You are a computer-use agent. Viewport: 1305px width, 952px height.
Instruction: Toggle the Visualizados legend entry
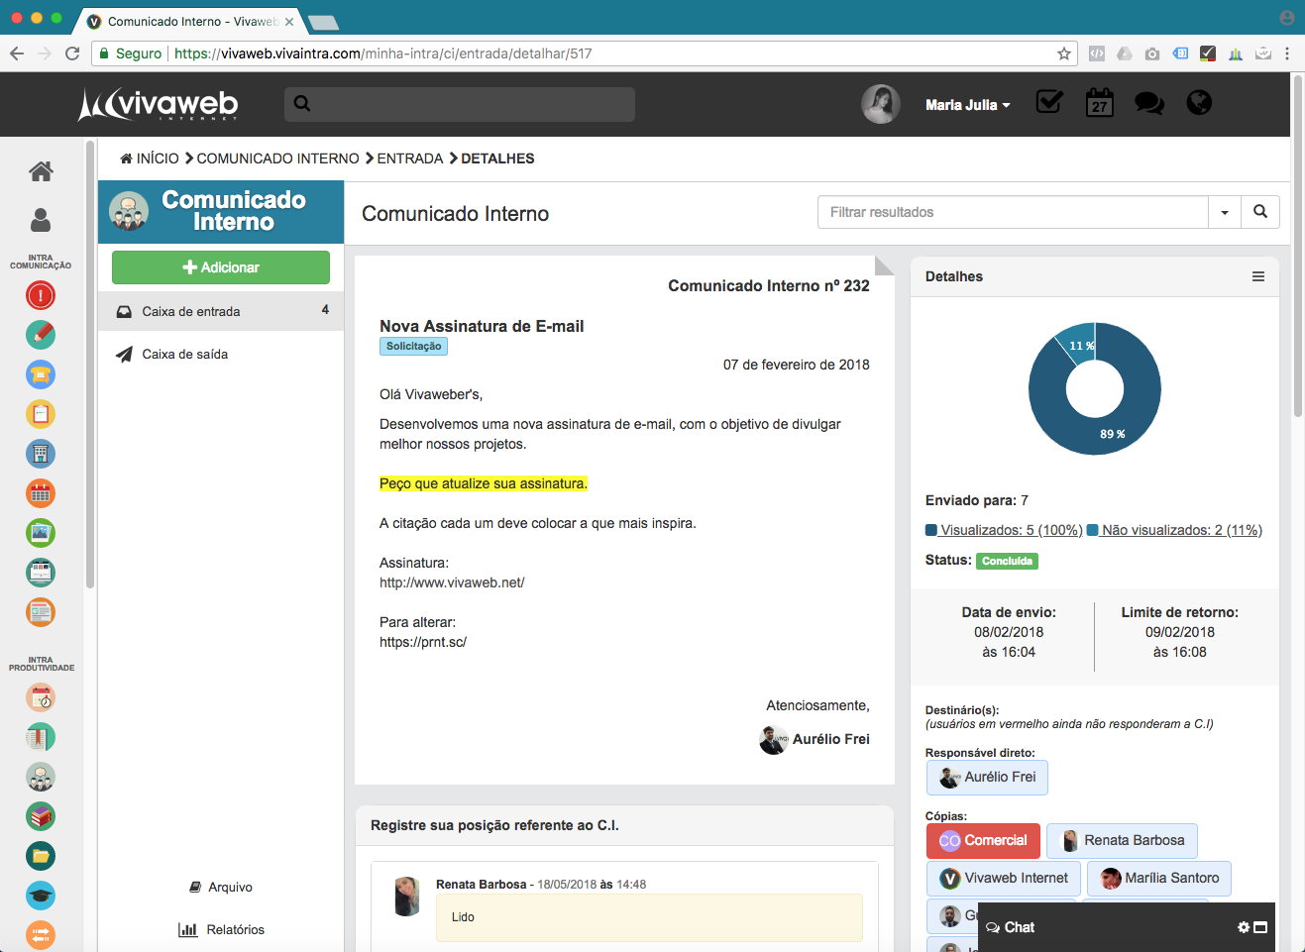(1004, 530)
